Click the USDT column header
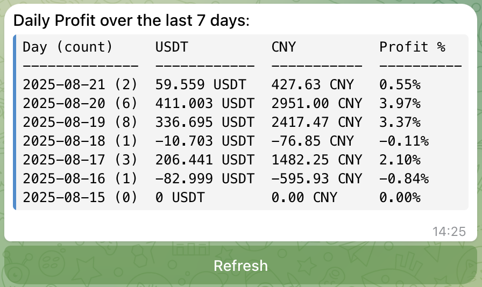The height and width of the screenshot is (287, 482). click(x=172, y=47)
